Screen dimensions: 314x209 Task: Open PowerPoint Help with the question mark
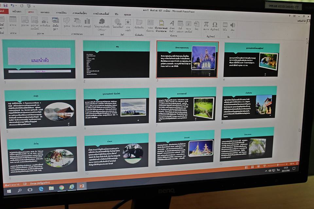click(289, 16)
